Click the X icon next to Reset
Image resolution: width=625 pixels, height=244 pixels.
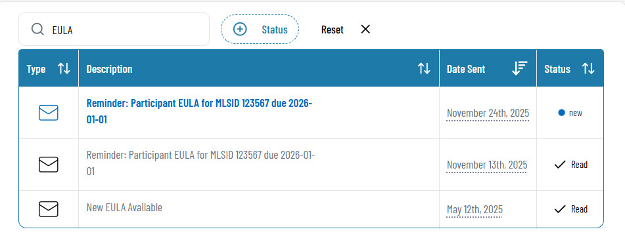(365, 29)
